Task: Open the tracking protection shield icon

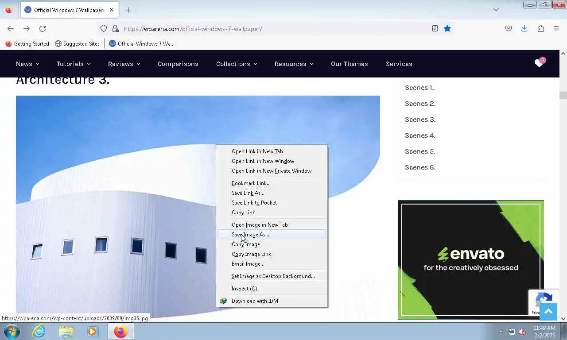Action: click(104, 29)
